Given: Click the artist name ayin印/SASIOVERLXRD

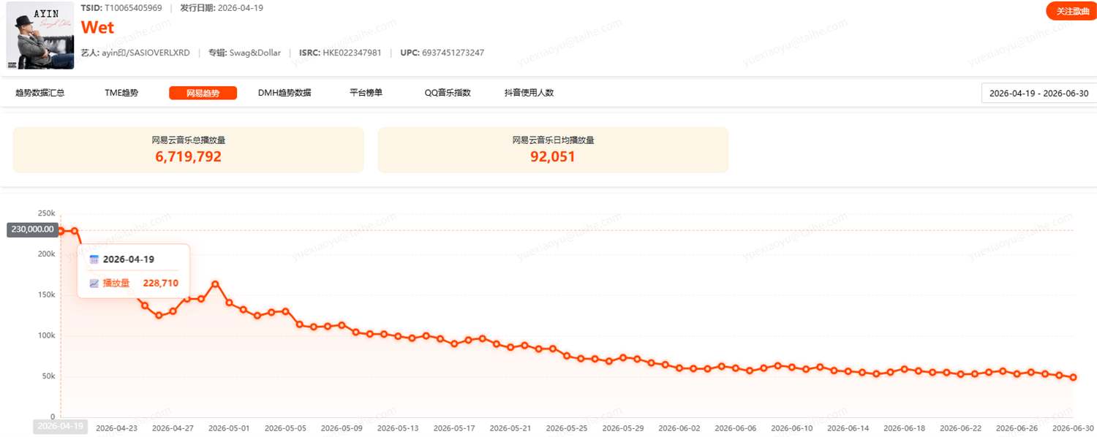Looking at the screenshot, I should coord(146,53).
